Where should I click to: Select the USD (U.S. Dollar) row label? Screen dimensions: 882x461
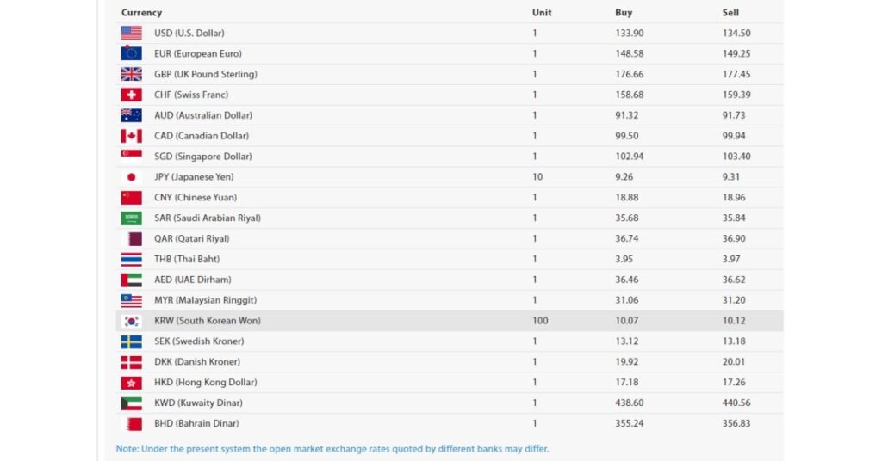point(189,34)
